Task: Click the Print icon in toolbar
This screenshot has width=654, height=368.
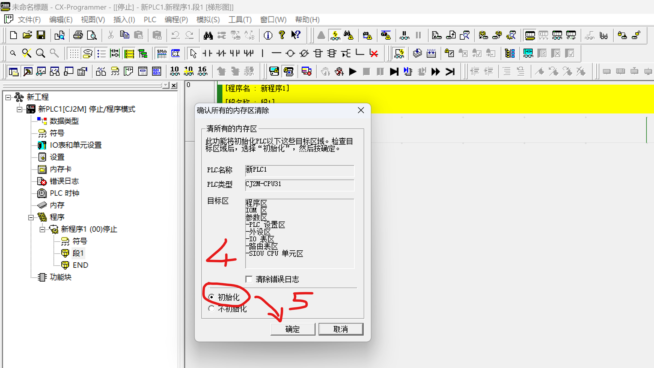Action: pyautogui.click(x=78, y=35)
